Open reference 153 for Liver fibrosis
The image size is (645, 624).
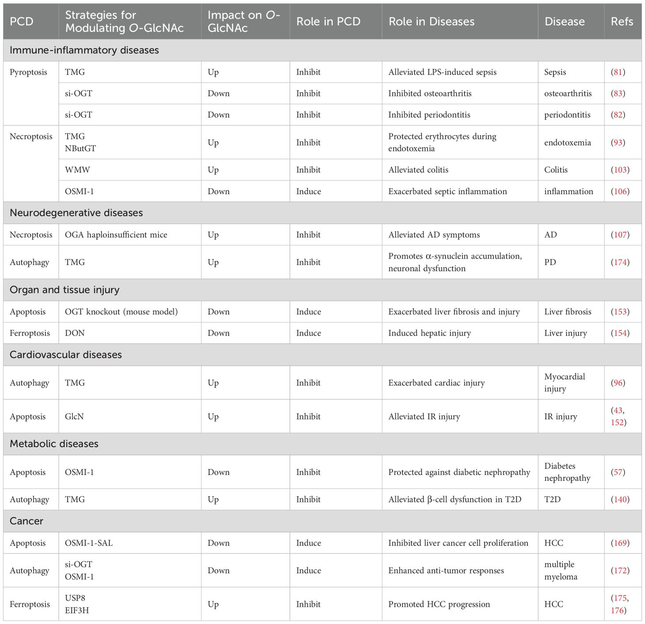pyautogui.click(x=620, y=312)
